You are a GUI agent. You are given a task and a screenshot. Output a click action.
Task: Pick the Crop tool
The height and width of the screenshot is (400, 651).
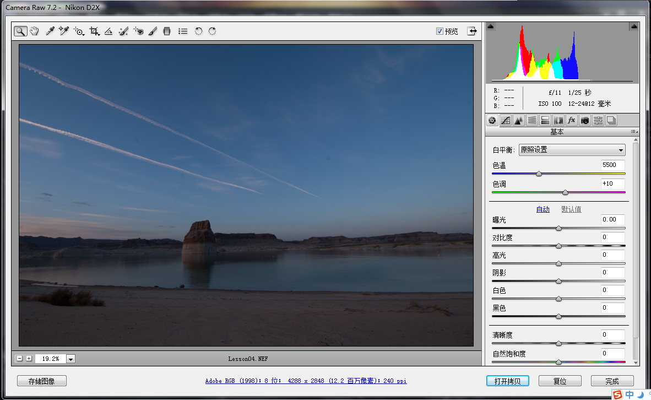click(94, 31)
